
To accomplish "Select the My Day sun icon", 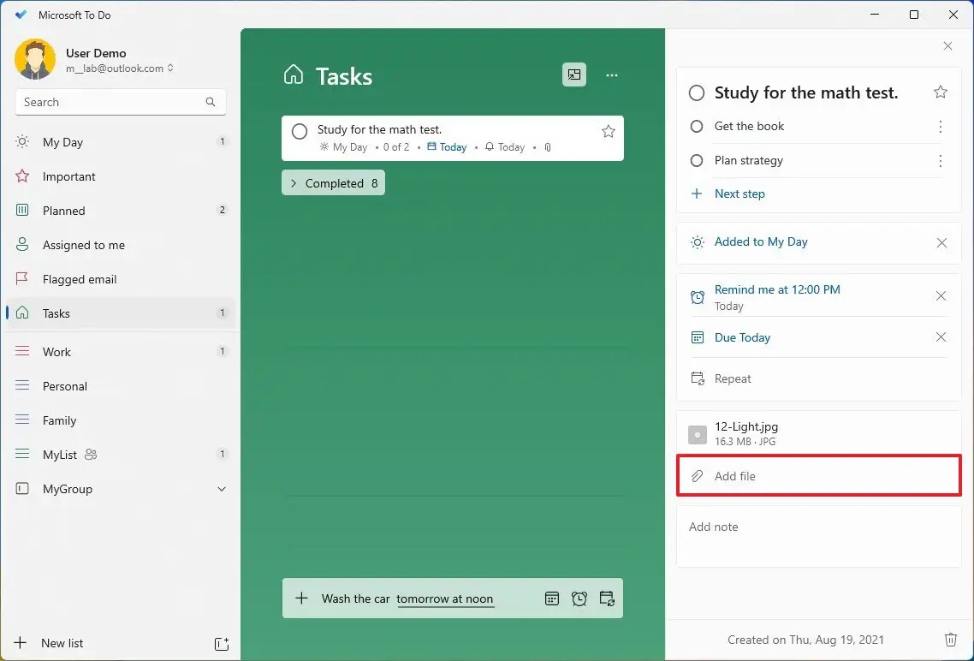I will tap(21, 142).
